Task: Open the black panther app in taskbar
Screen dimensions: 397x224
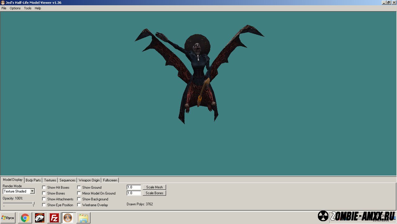Action: click(x=39, y=218)
